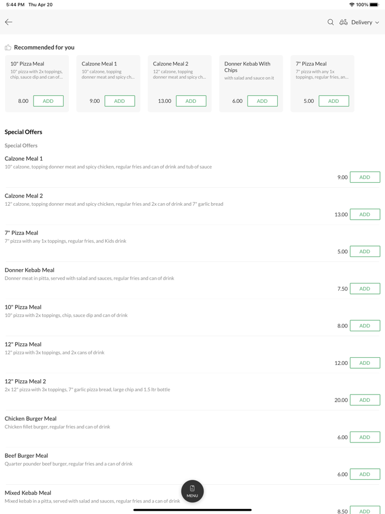Tap the thumbs-up Recommended icon
The height and width of the screenshot is (514, 385).
8,47
